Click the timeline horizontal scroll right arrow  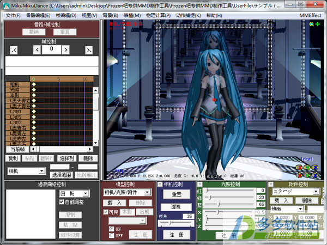tap(90, 149)
